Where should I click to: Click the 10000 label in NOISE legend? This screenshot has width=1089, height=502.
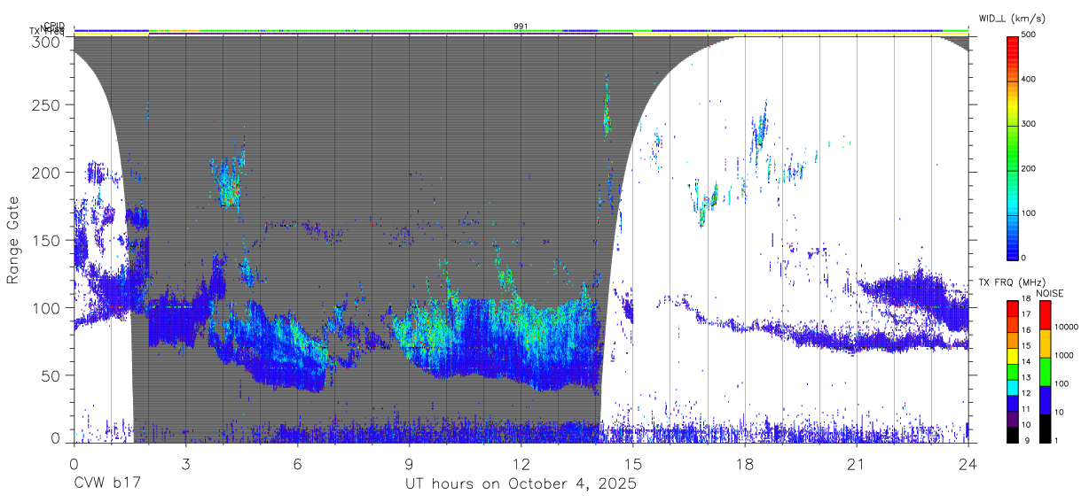(x=1065, y=328)
